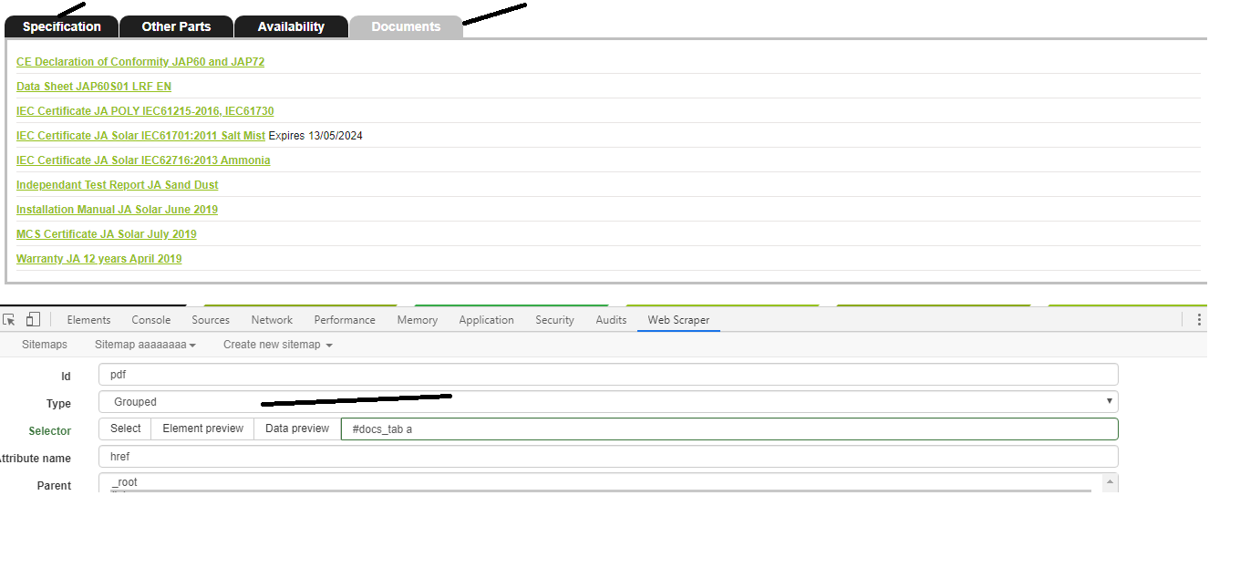The width and height of the screenshot is (1240, 568).
Task: Expand the Create new sitemap menu
Action: click(277, 345)
